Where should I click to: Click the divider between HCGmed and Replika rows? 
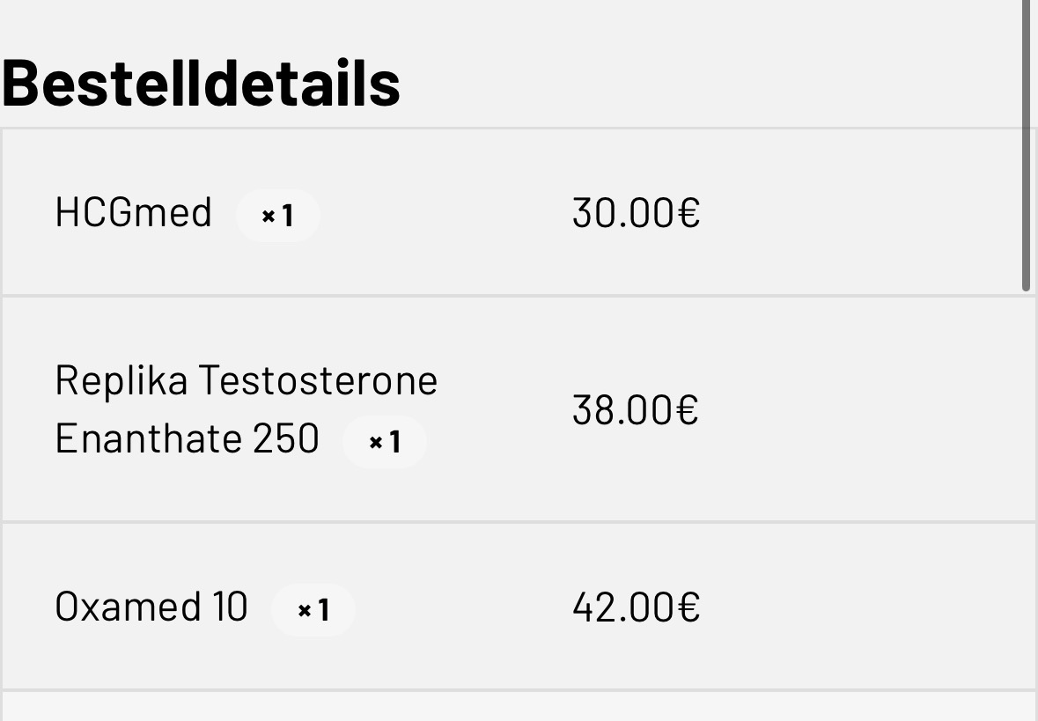(x=519, y=296)
